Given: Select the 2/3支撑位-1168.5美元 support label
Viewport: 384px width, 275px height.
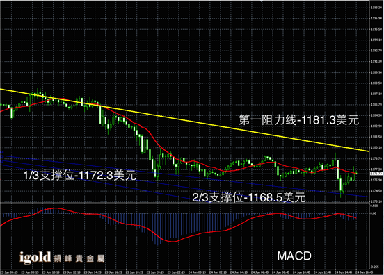Looking at the screenshot, I should [x=249, y=197].
